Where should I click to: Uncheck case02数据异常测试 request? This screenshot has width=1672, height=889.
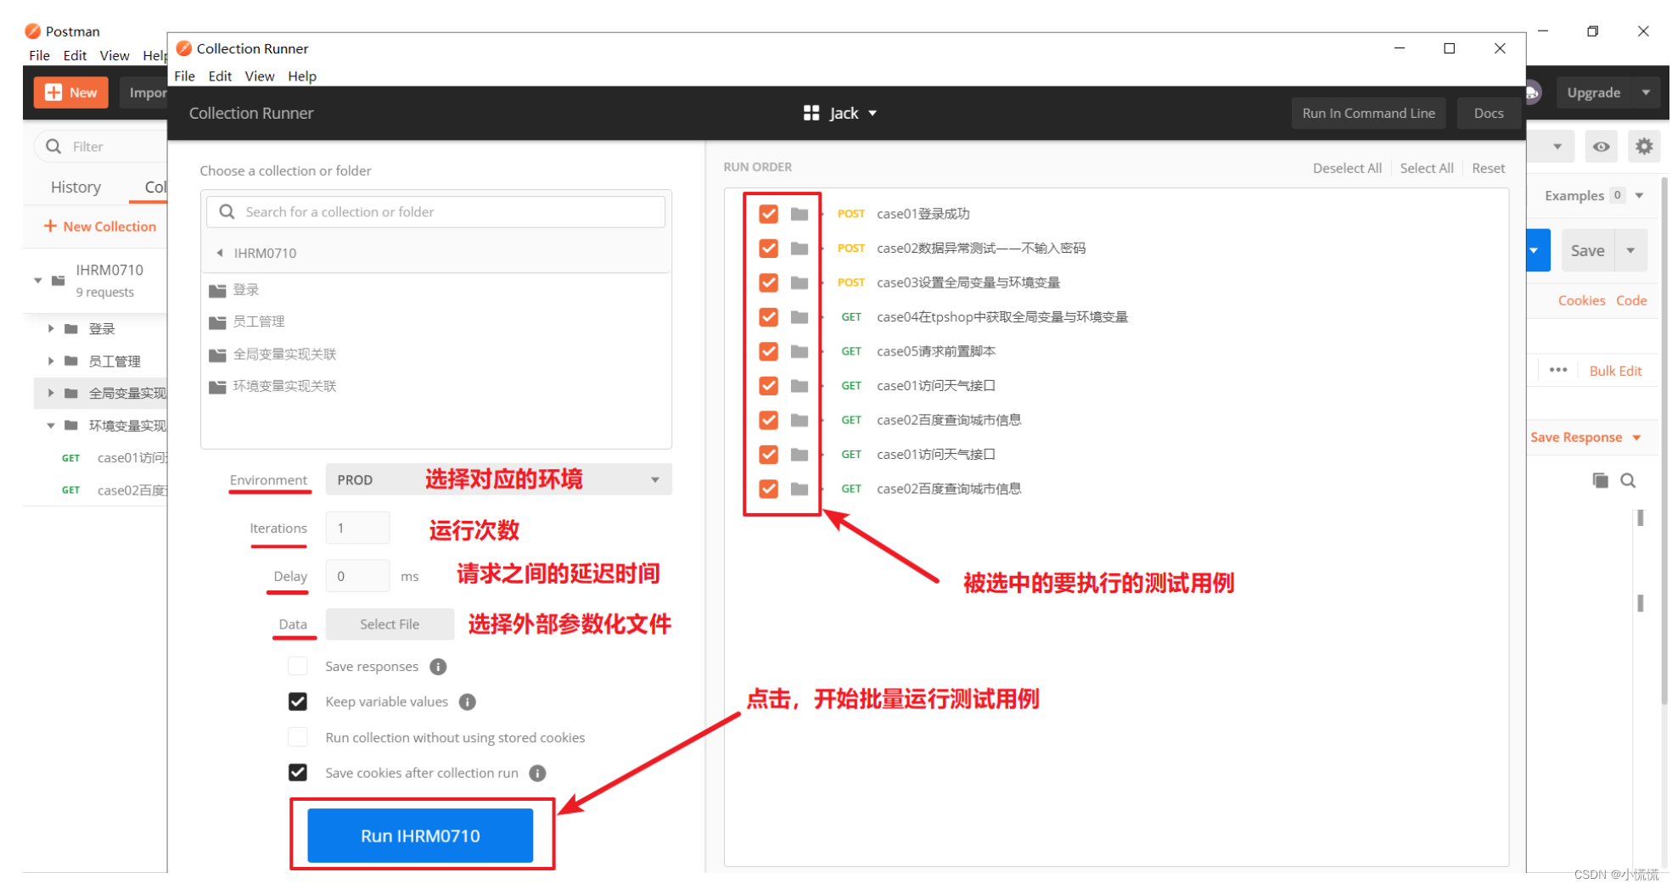click(x=769, y=248)
